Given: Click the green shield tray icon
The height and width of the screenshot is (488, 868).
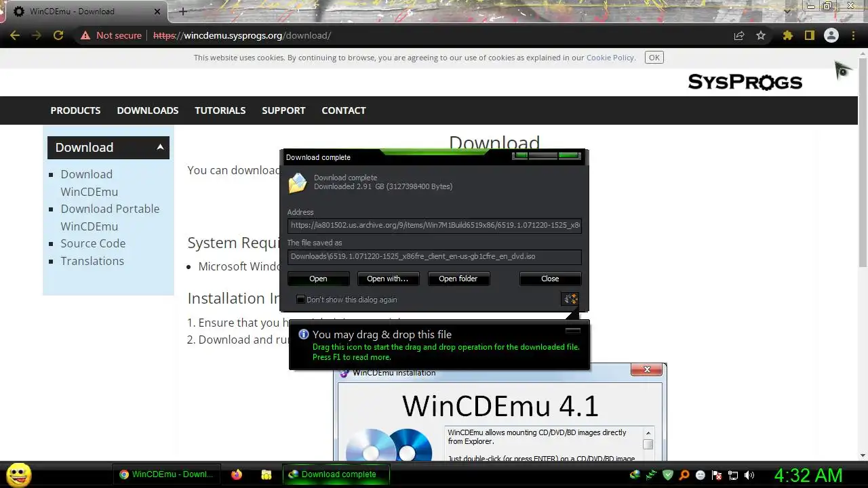Looking at the screenshot, I should point(668,475).
